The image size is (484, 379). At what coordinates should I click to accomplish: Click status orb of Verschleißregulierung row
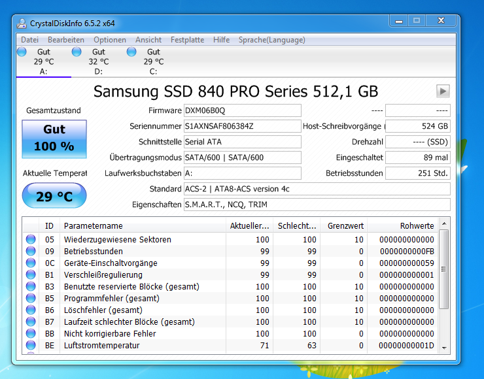tap(31, 274)
